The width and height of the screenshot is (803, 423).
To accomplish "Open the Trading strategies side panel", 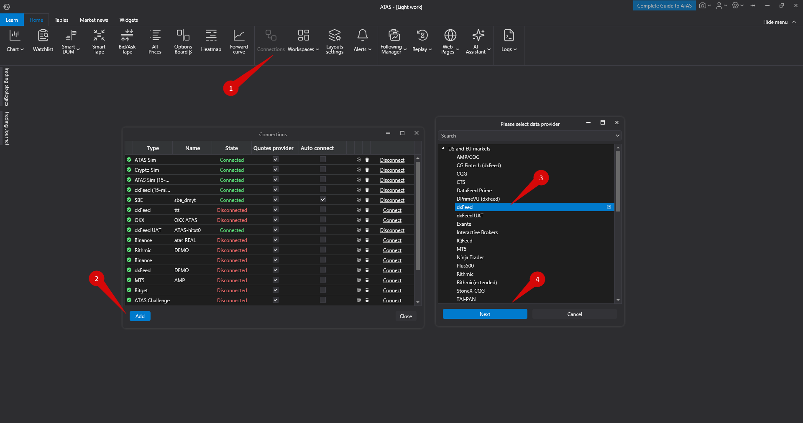I will click(x=7, y=87).
